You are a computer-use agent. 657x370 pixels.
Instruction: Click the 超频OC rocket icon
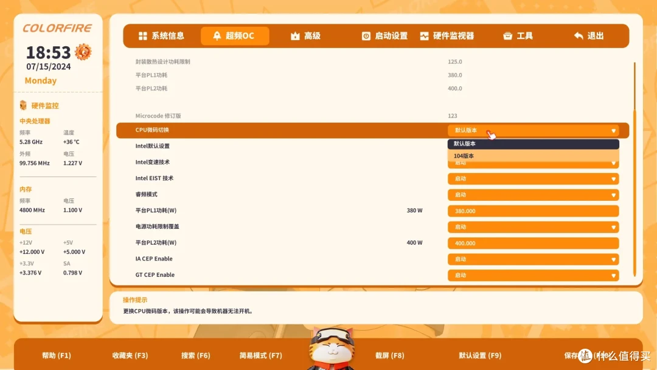point(217,36)
